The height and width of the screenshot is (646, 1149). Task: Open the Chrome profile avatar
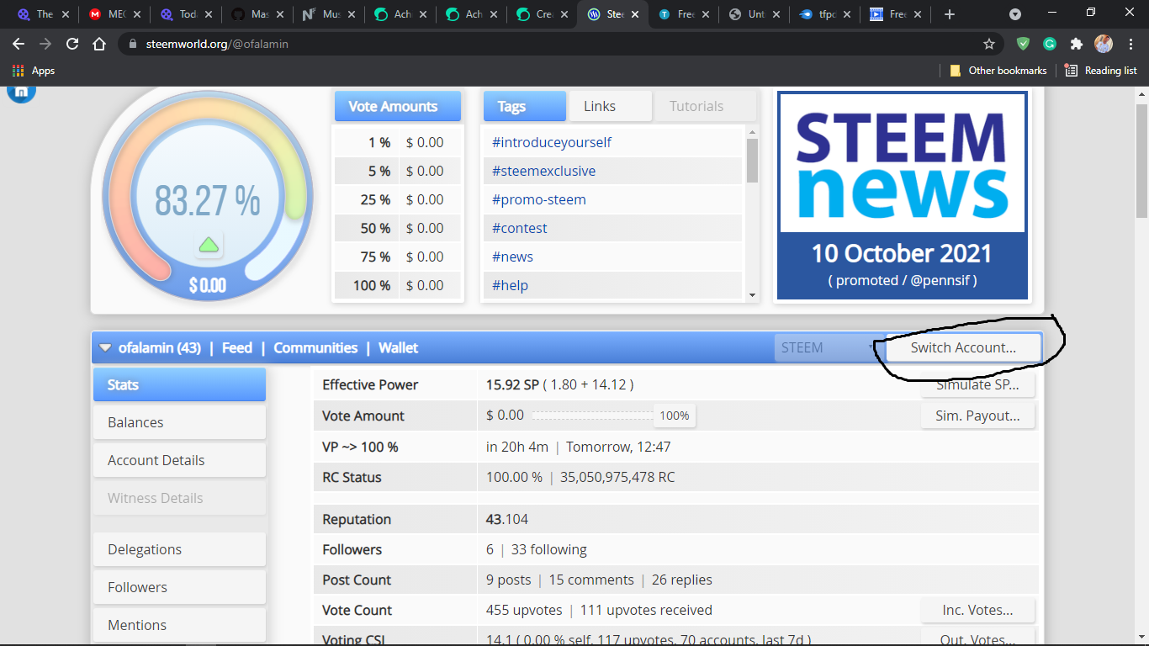tap(1104, 44)
